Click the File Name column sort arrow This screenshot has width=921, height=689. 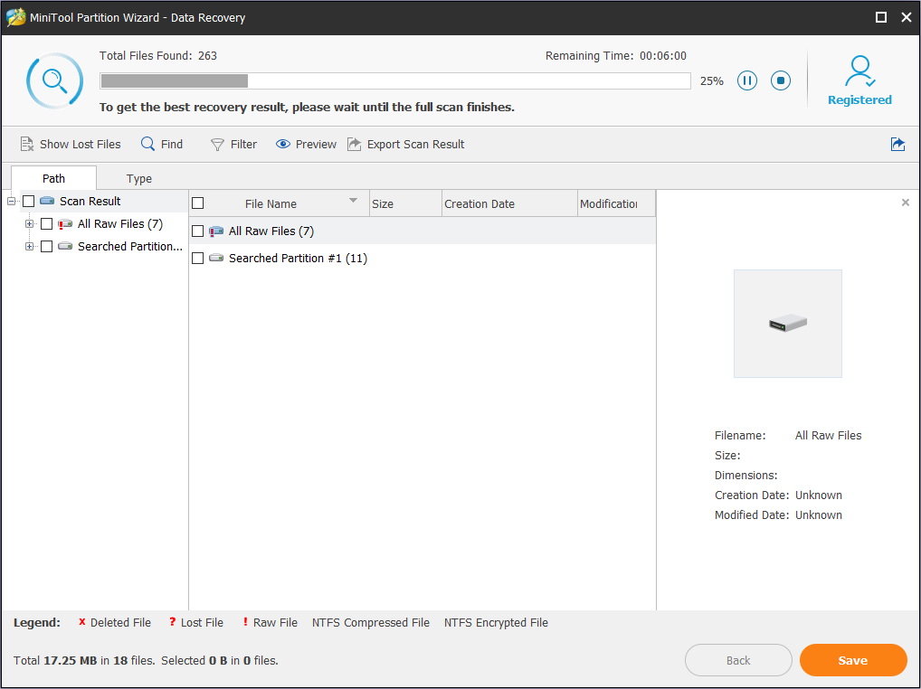point(353,201)
